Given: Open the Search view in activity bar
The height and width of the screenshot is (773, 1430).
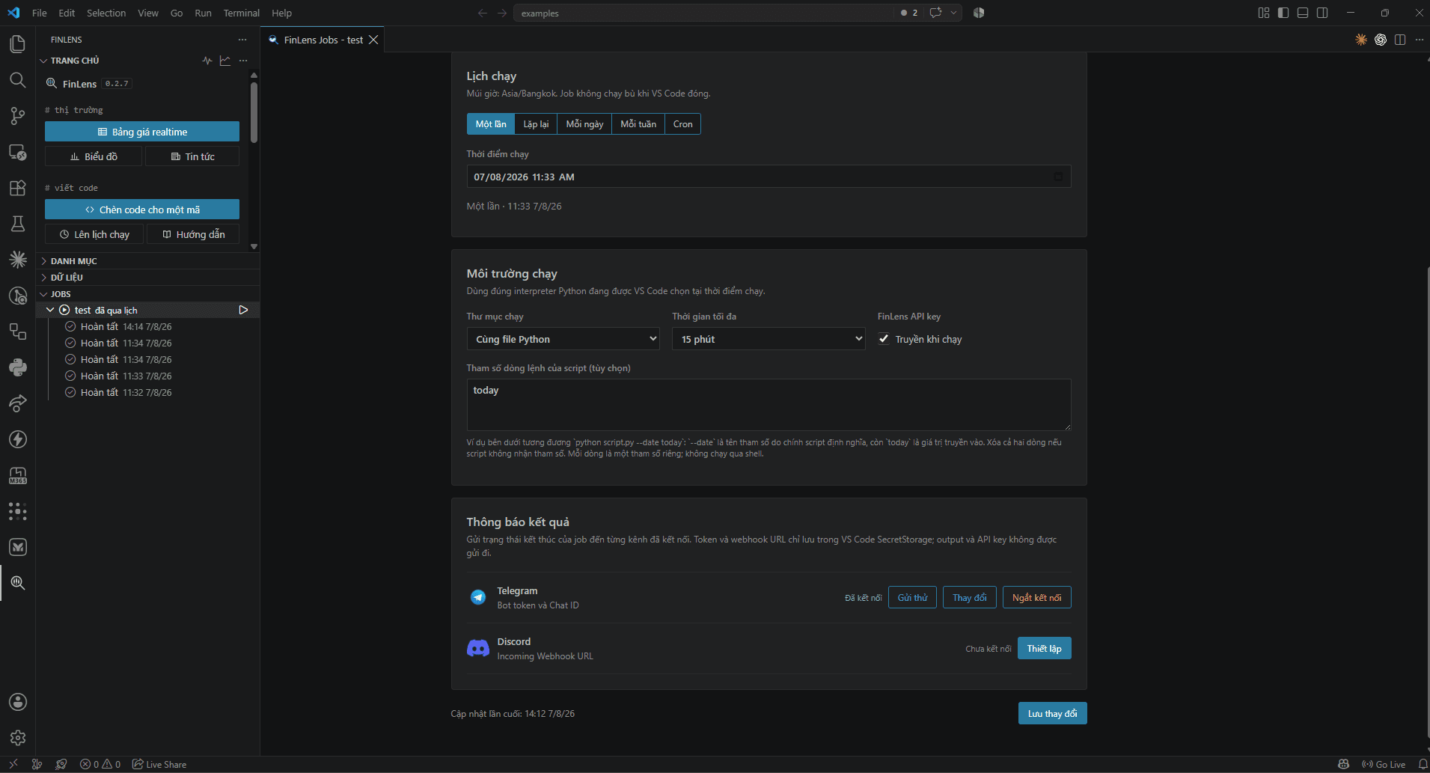Looking at the screenshot, I should coord(17,80).
